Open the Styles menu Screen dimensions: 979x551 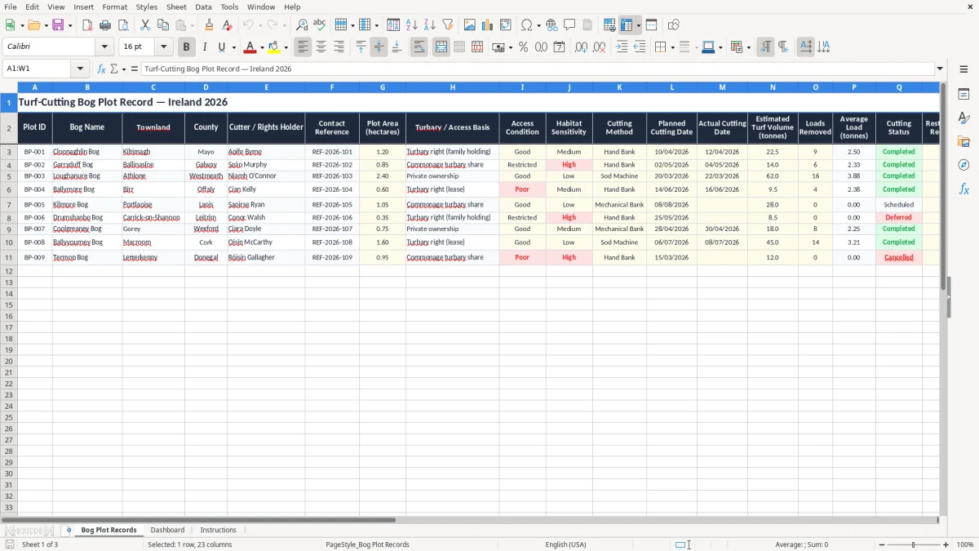coord(147,7)
